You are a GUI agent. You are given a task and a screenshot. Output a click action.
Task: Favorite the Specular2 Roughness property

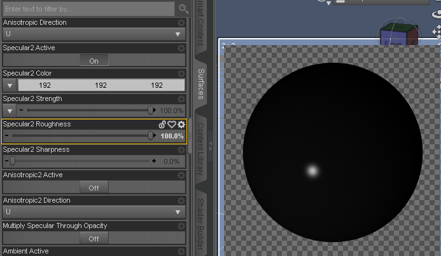(172, 125)
